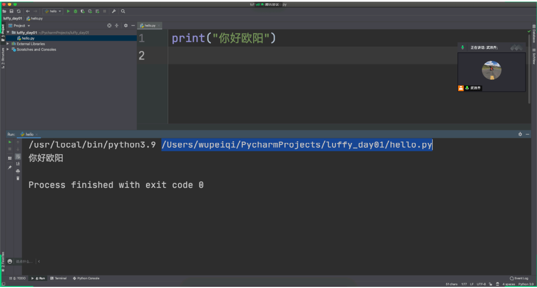This screenshot has width=537, height=288.
Task: Toggle Scroll to End in Run console
Action: click(18, 163)
